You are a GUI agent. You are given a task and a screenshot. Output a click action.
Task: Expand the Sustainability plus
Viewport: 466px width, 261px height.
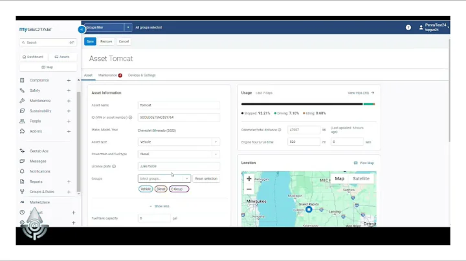click(69, 111)
